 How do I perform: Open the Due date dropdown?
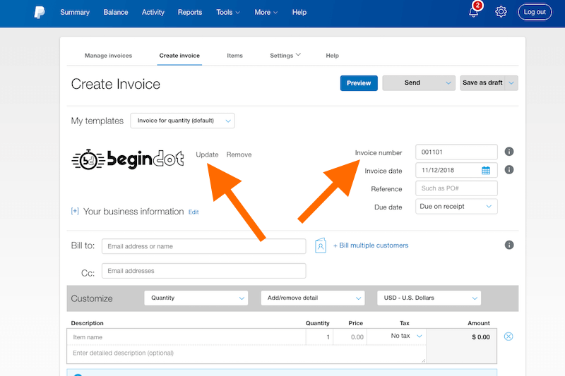[456, 207]
